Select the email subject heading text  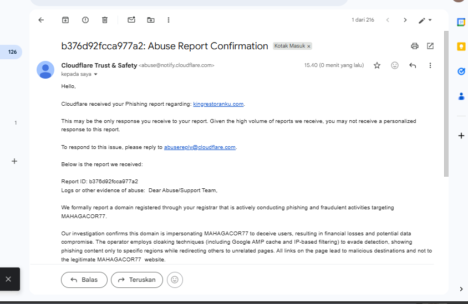(x=165, y=46)
